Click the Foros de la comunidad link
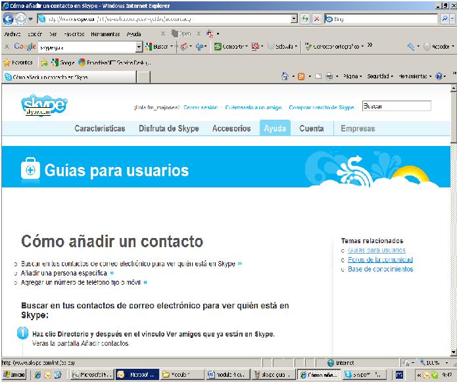This screenshot has height=382, width=457. (x=380, y=260)
